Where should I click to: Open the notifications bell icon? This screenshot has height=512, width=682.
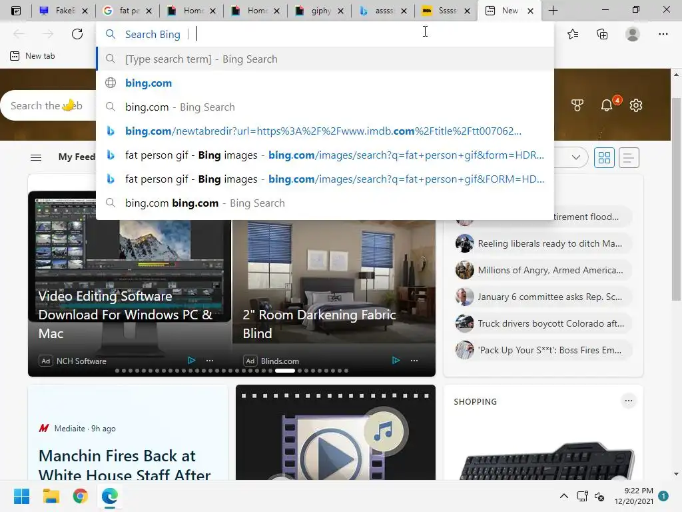pyautogui.click(x=606, y=105)
